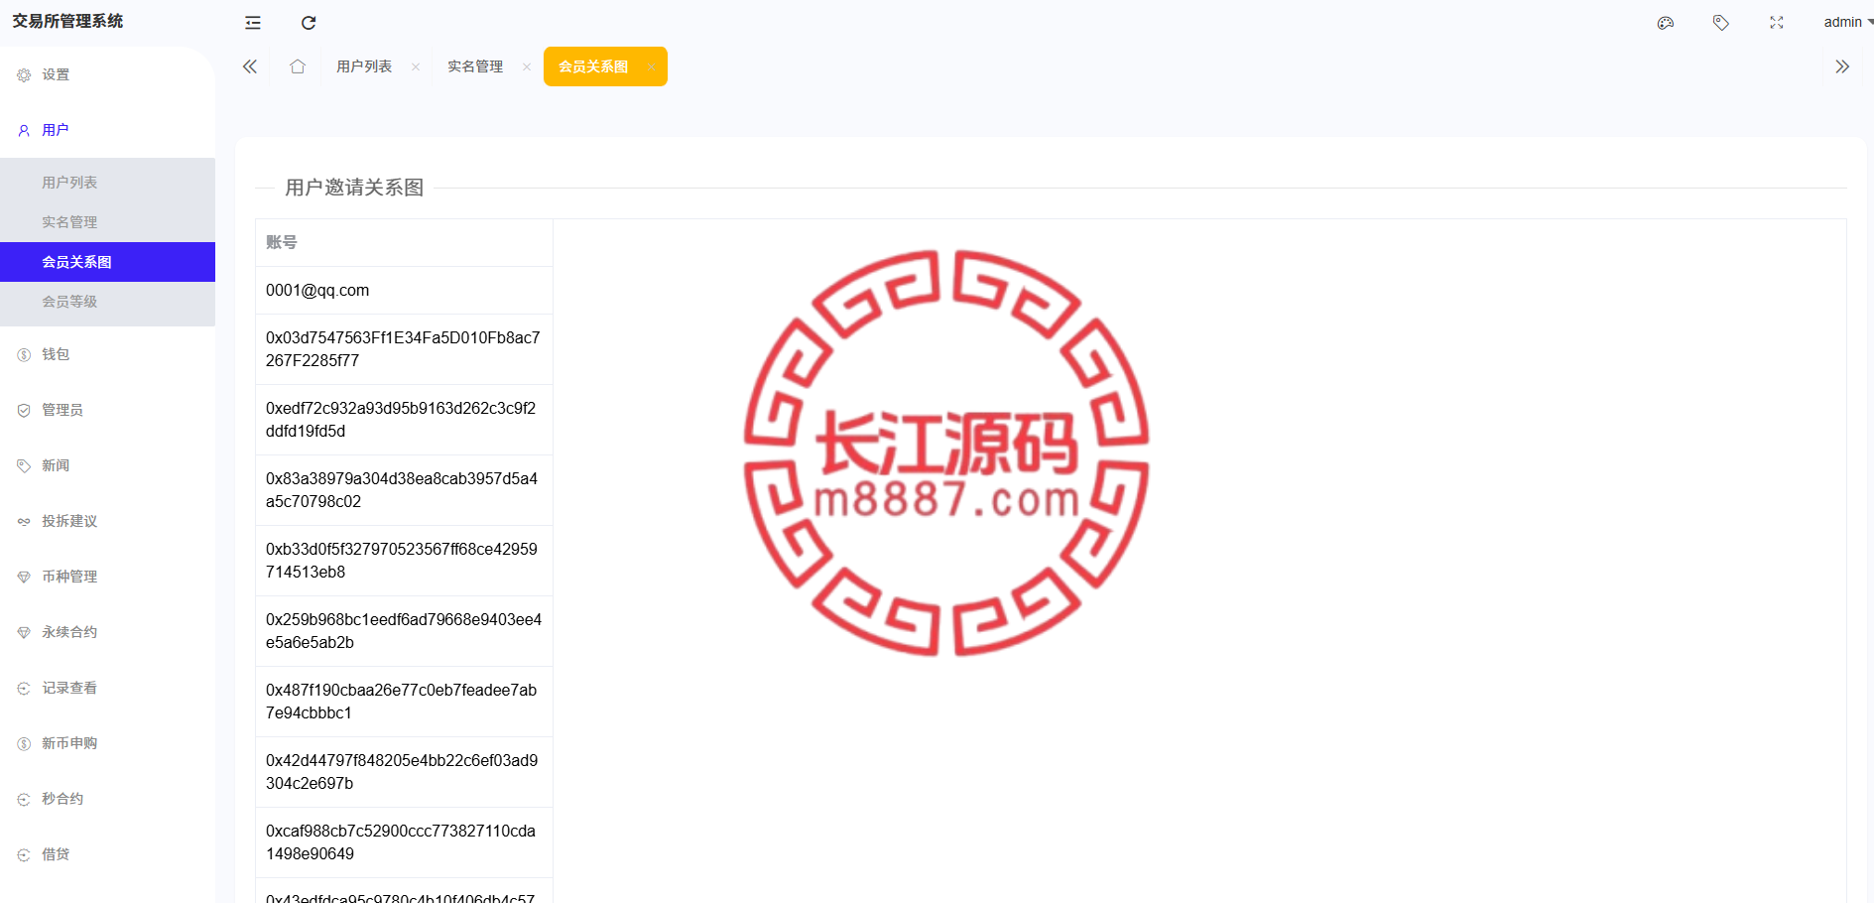Screen dimensions: 1874x903
Task: Select the account starting 0x03d7547563Ff1E34
Action: point(404,349)
